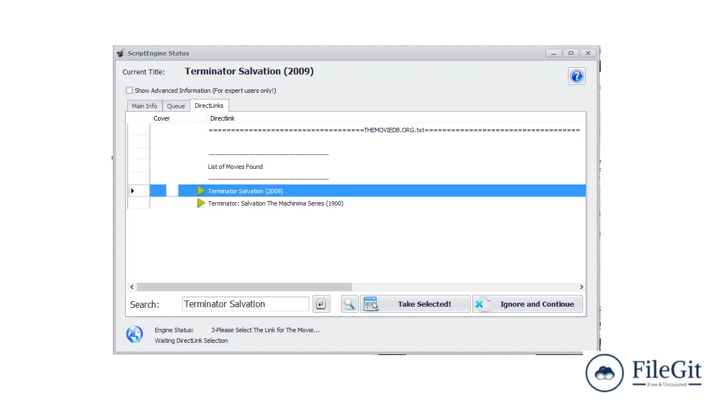This screenshot has height=400, width=712.
Task: Click the enter-arrow button beside search field
Action: [x=321, y=304]
